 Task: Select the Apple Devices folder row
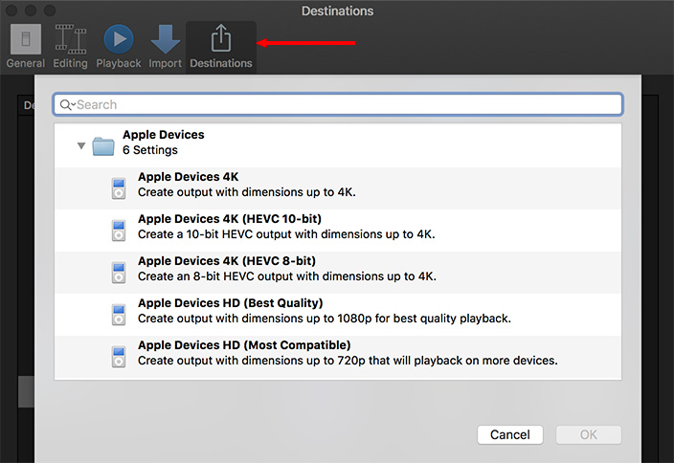click(338, 145)
